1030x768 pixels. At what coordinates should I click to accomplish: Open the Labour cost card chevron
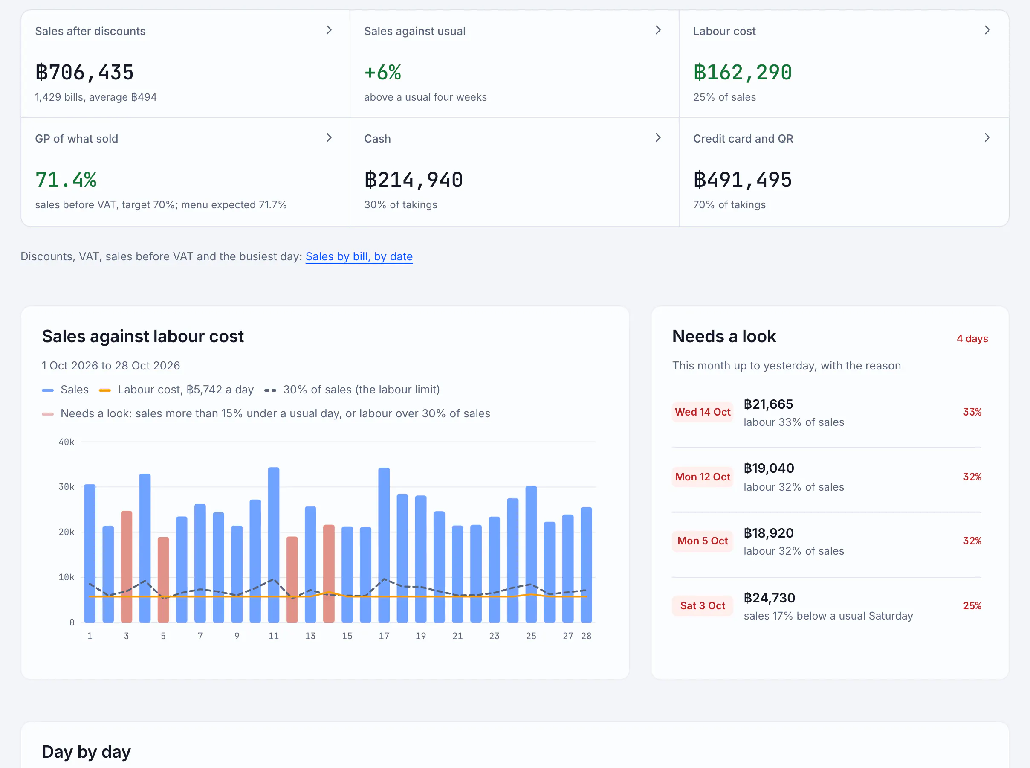click(987, 30)
